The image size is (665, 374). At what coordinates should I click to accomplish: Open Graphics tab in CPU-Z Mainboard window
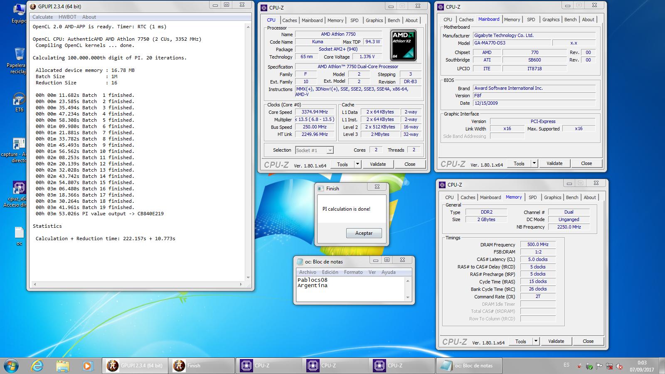551,20
